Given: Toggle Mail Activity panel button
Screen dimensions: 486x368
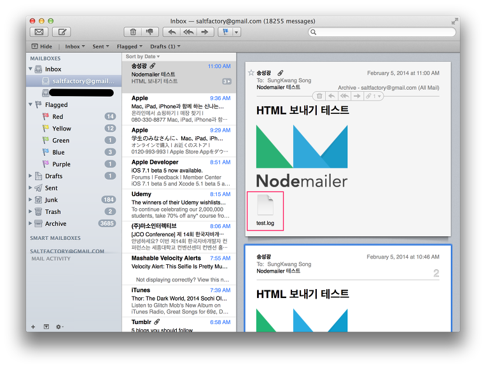Looking at the screenshot, I should [x=46, y=327].
